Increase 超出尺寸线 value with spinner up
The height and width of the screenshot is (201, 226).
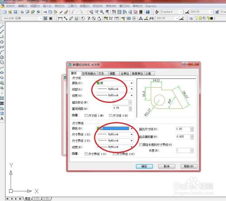tap(192, 128)
